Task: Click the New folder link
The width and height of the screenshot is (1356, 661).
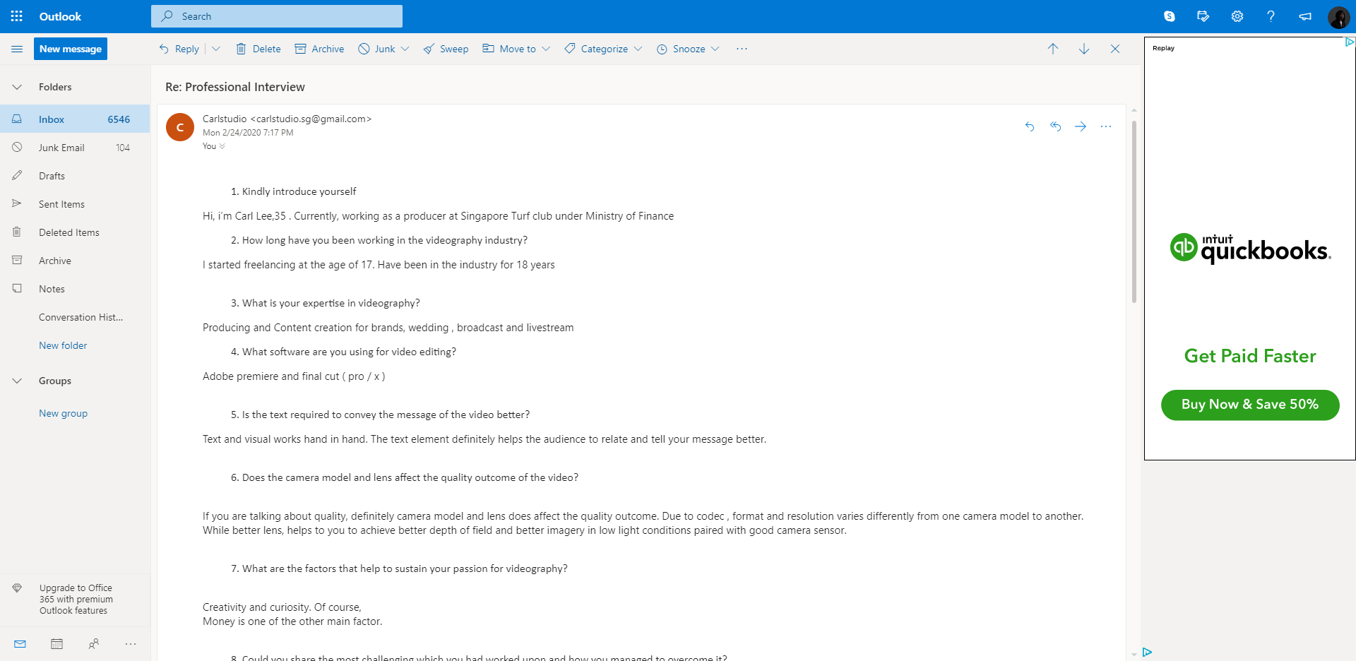Action: [63, 345]
